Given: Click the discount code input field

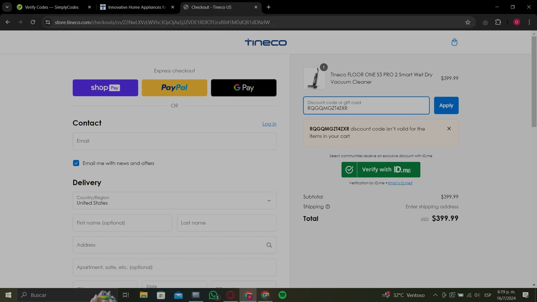Looking at the screenshot, I should tap(366, 106).
